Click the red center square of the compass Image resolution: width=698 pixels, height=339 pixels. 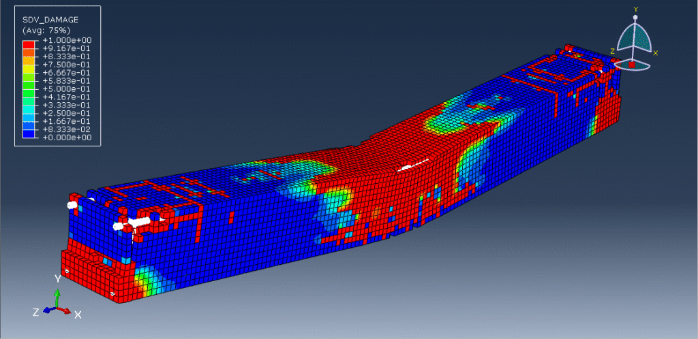[x=632, y=65]
